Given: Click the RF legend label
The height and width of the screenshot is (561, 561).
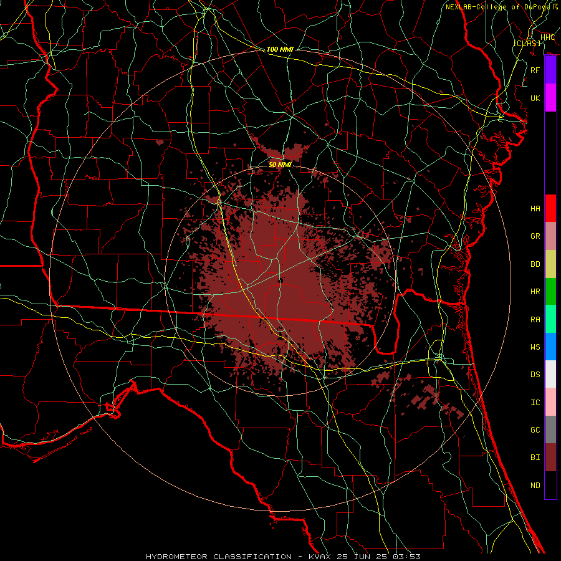Looking at the screenshot, I should 535,70.
